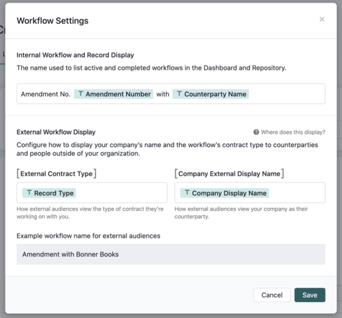Close the Workflow Settings dialog with the X
Image resolution: width=342 pixels, height=318 pixels.
322,19
